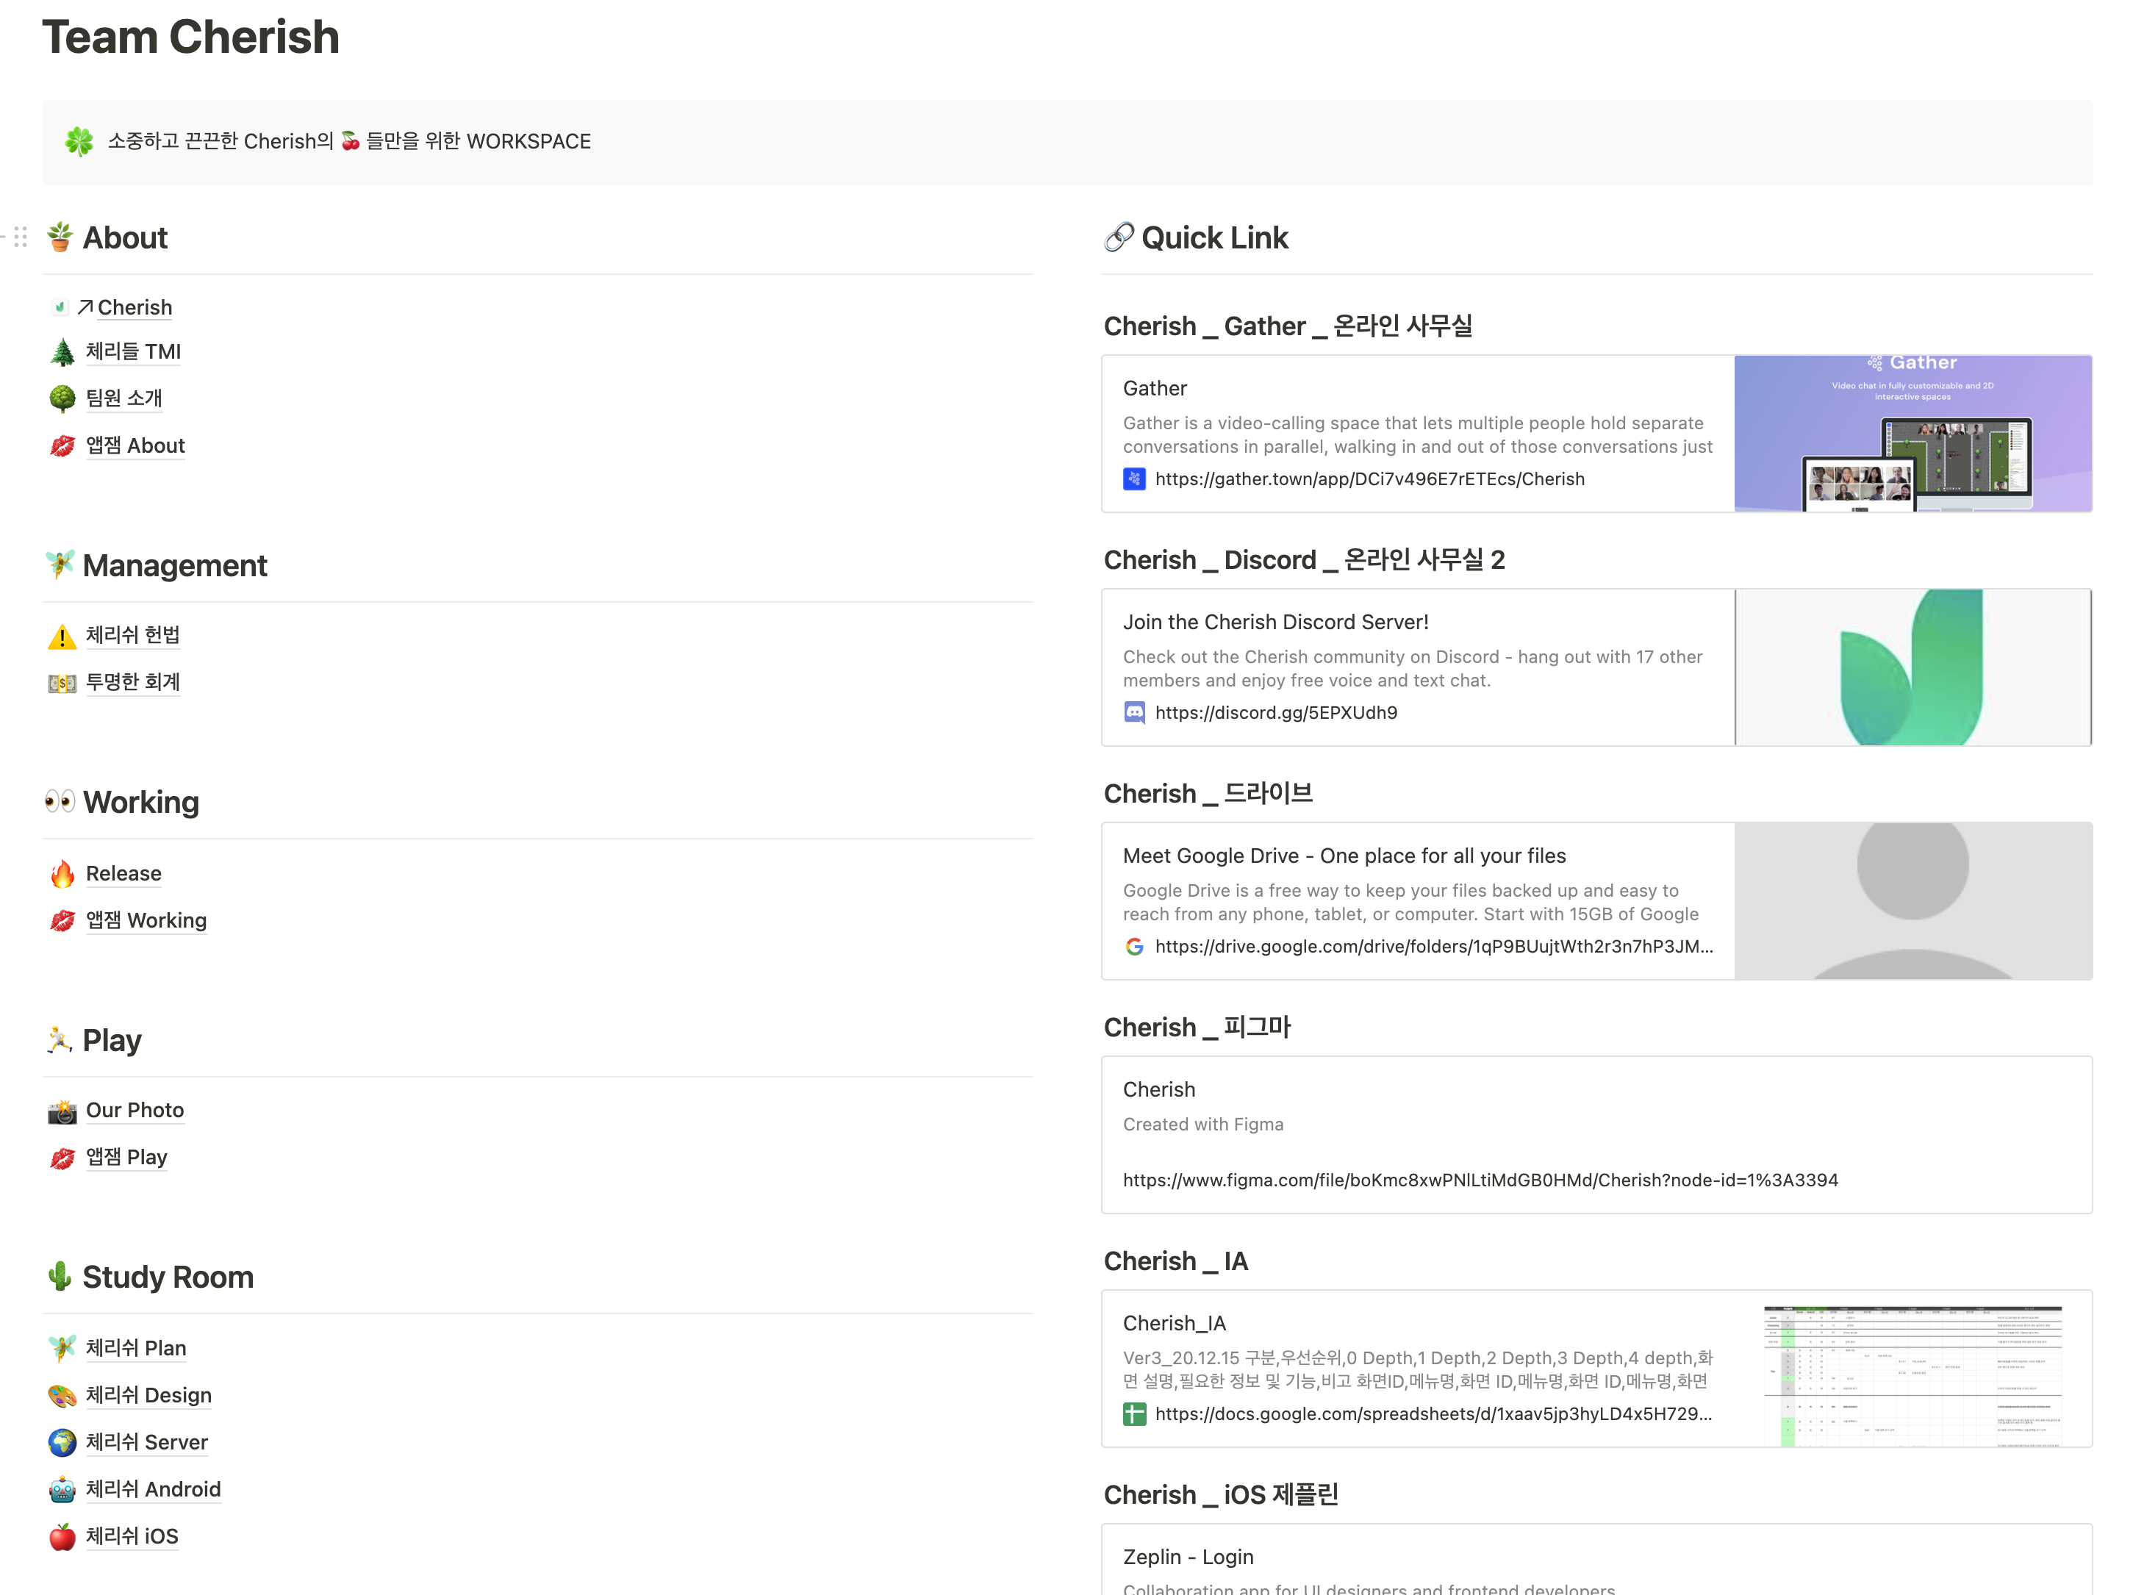
Task: Open the 앱잼 Working page
Action: point(146,921)
